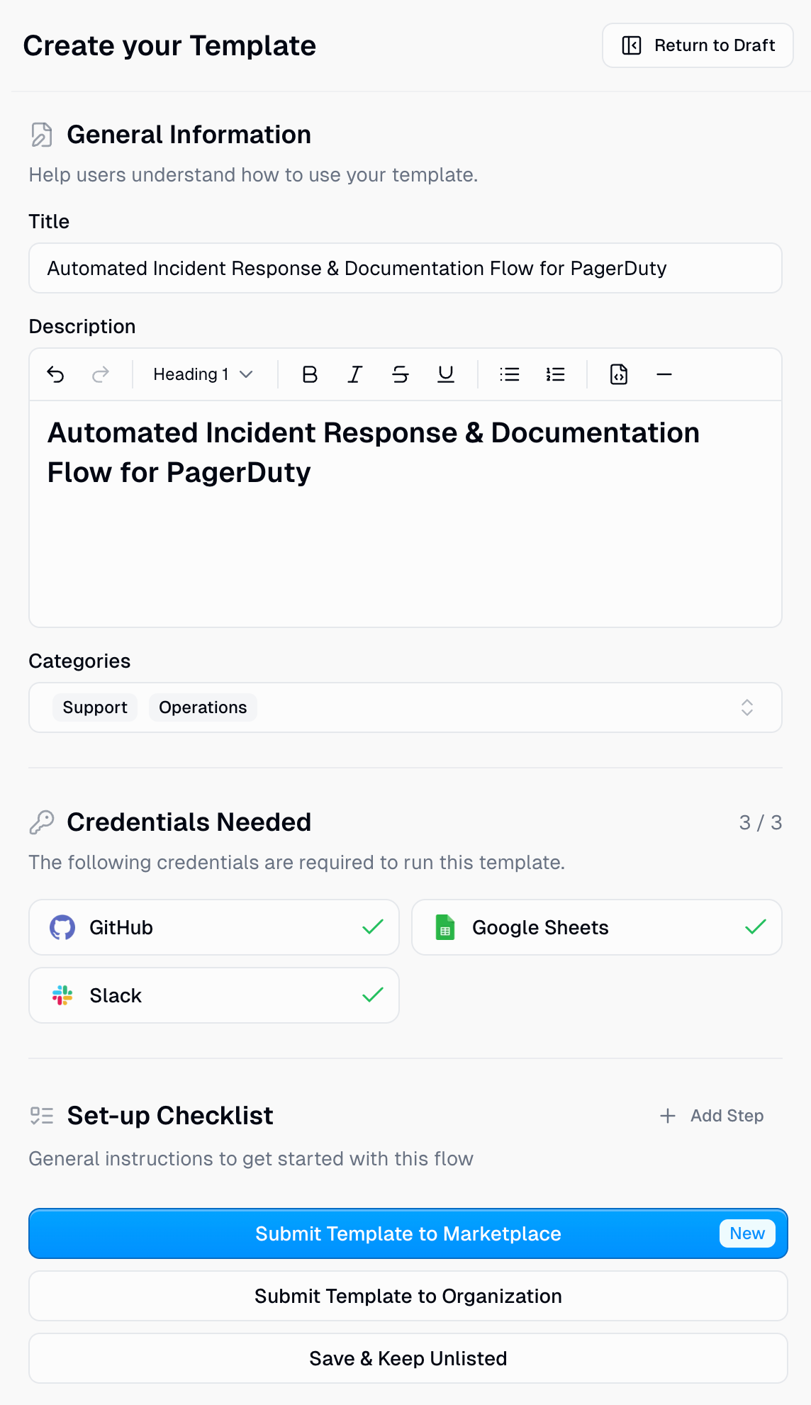
Task: Toggle italic formatting
Action: pos(355,374)
